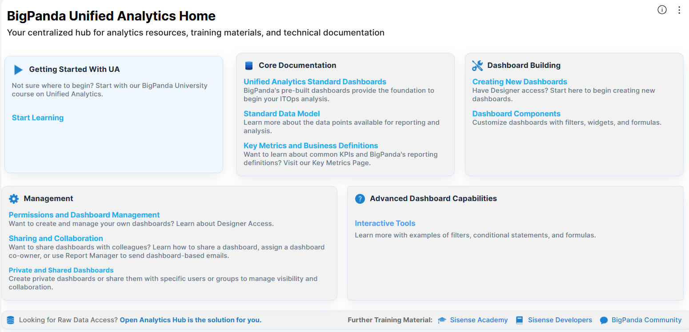Screen dimensions: 689x332
Task: Click the graduation cap icon beside Sisense Academy
Action: [x=441, y=320]
